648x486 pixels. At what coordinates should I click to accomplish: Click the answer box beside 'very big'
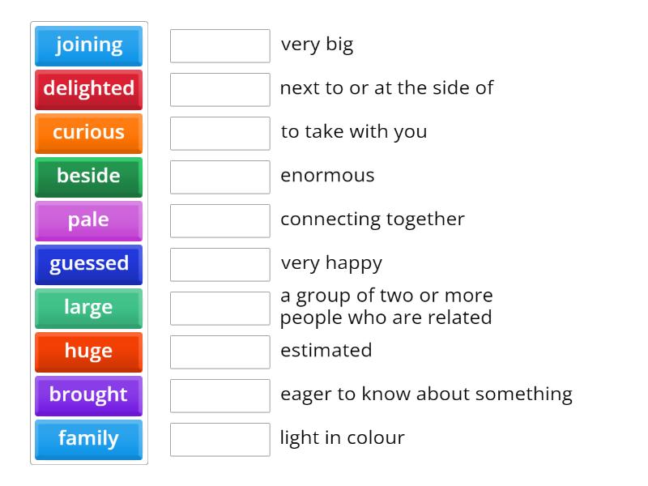(x=220, y=46)
